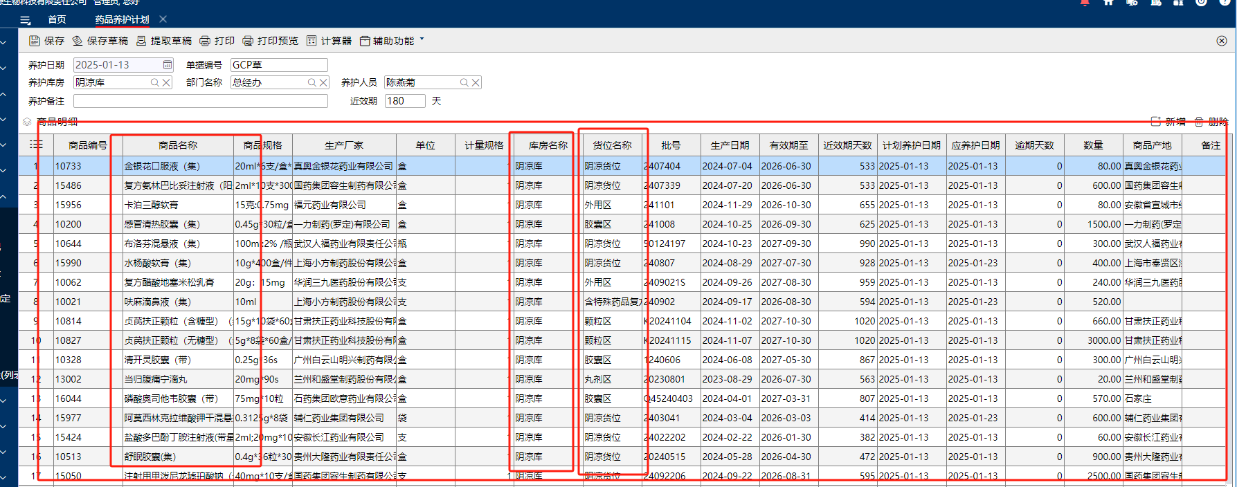Select the 药品养护计划 tab

tap(122, 19)
